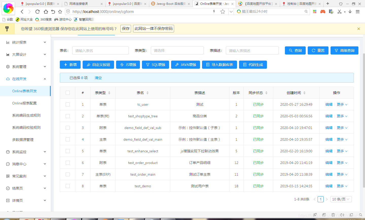This screenshot has height=220, width=365.
Task: Click the 新增 plus icon to add a table
Action: click(x=65, y=65)
